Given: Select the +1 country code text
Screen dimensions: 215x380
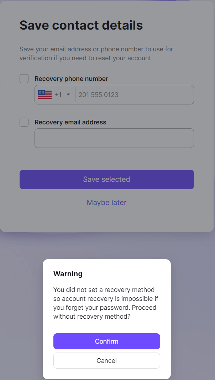Looking at the screenshot, I should [58, 94].
